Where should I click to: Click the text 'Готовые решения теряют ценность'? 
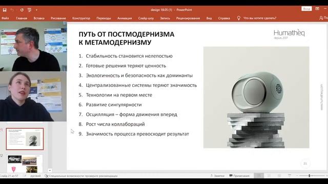[x=126, y=66]
